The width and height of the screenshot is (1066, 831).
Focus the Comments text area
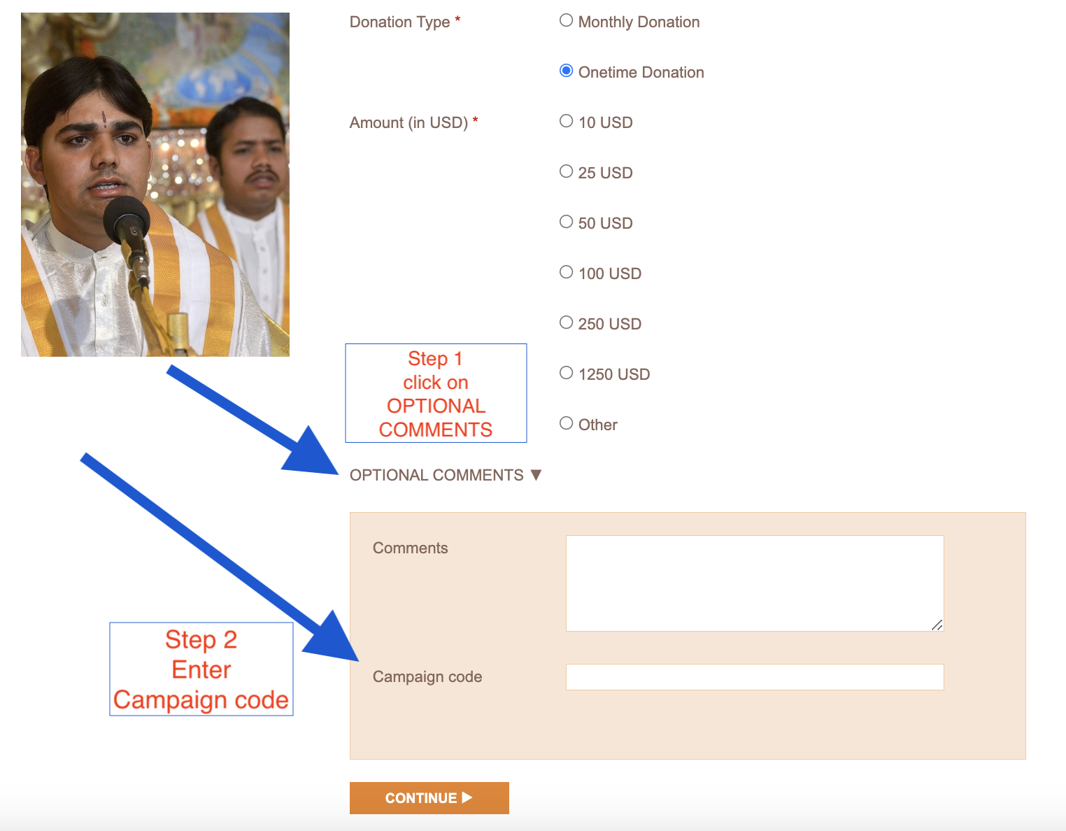755,583
